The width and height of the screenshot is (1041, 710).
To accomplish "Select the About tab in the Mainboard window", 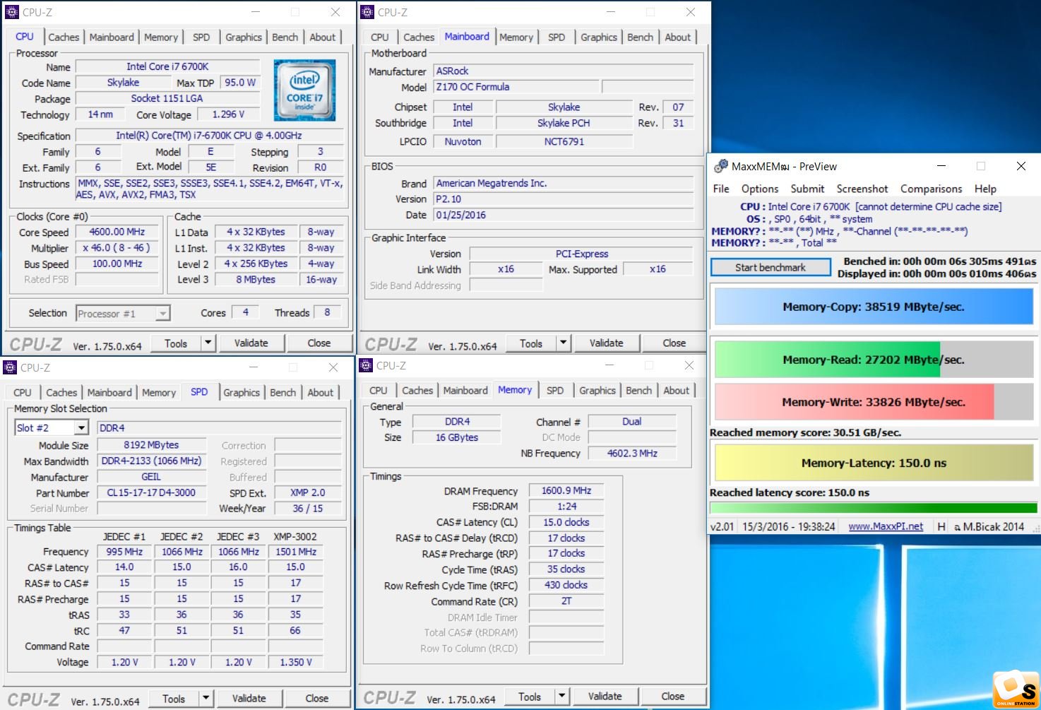I will tap(678, 37).
